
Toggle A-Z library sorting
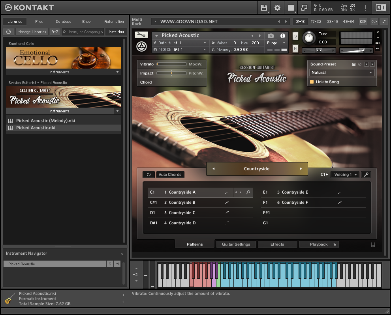tap(55, 32)
